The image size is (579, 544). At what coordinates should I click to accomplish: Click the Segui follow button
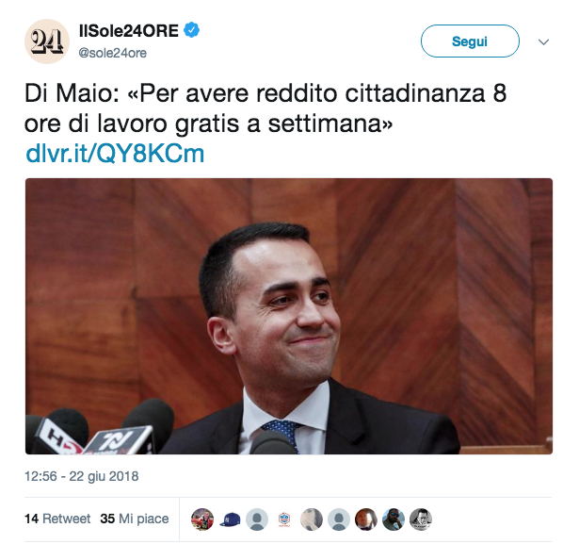tap(470, 41)
